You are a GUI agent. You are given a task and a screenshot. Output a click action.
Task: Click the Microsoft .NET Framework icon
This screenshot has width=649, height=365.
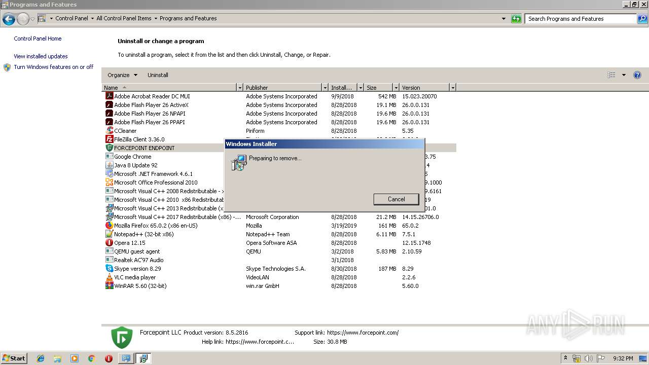pos(109,173)
